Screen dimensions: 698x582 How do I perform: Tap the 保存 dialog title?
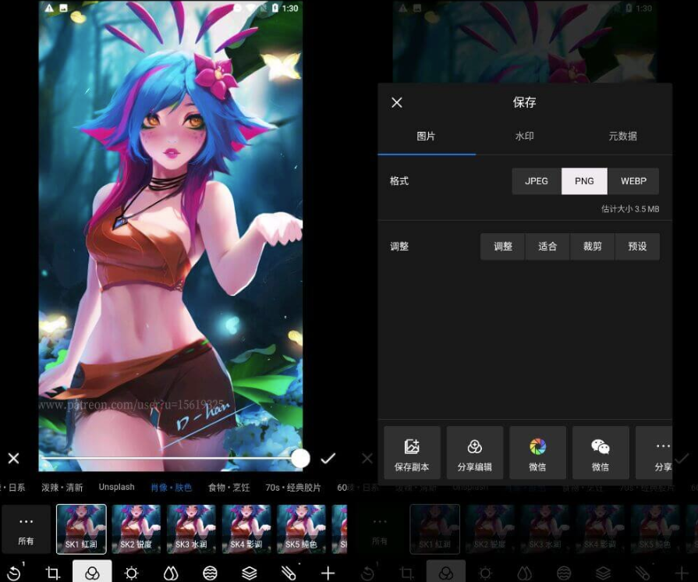tap(524, 102)
